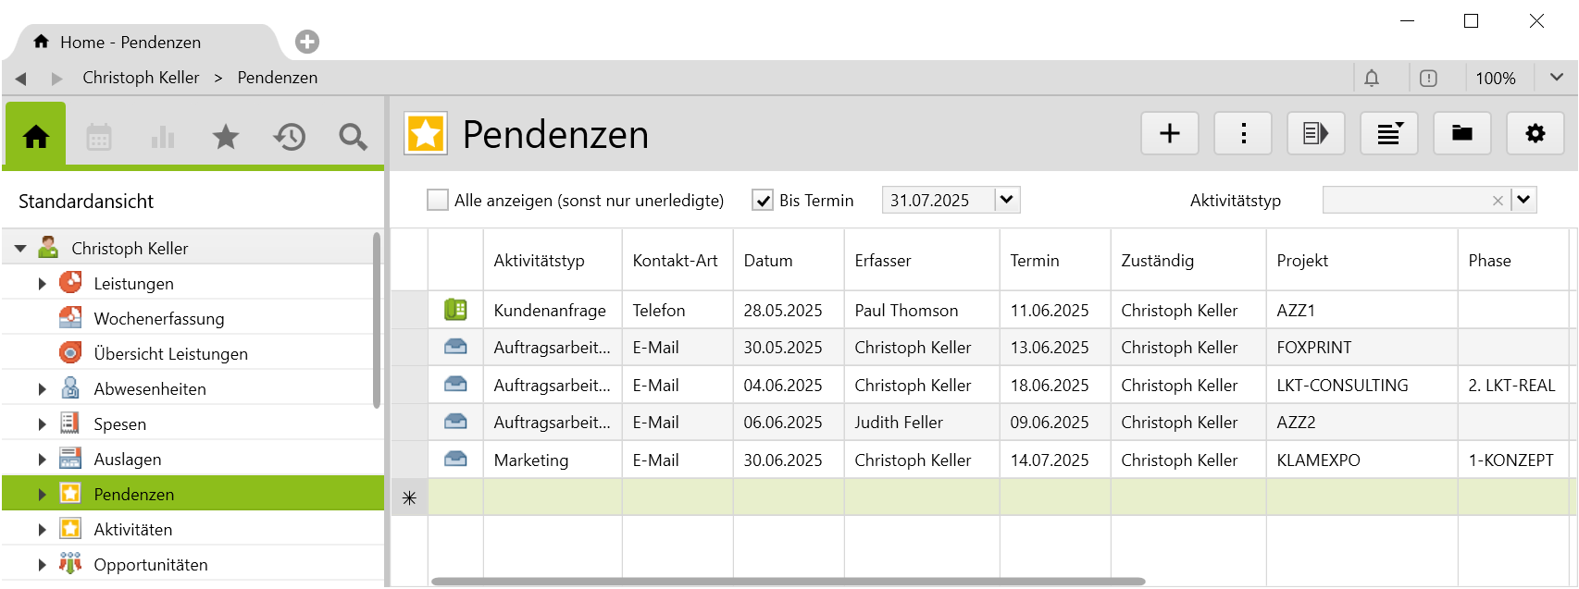Viewport: 1579px width, 589px height.
Task: Select Wochenerfassung in the navigation tree
Action: (x=158, y=319)
